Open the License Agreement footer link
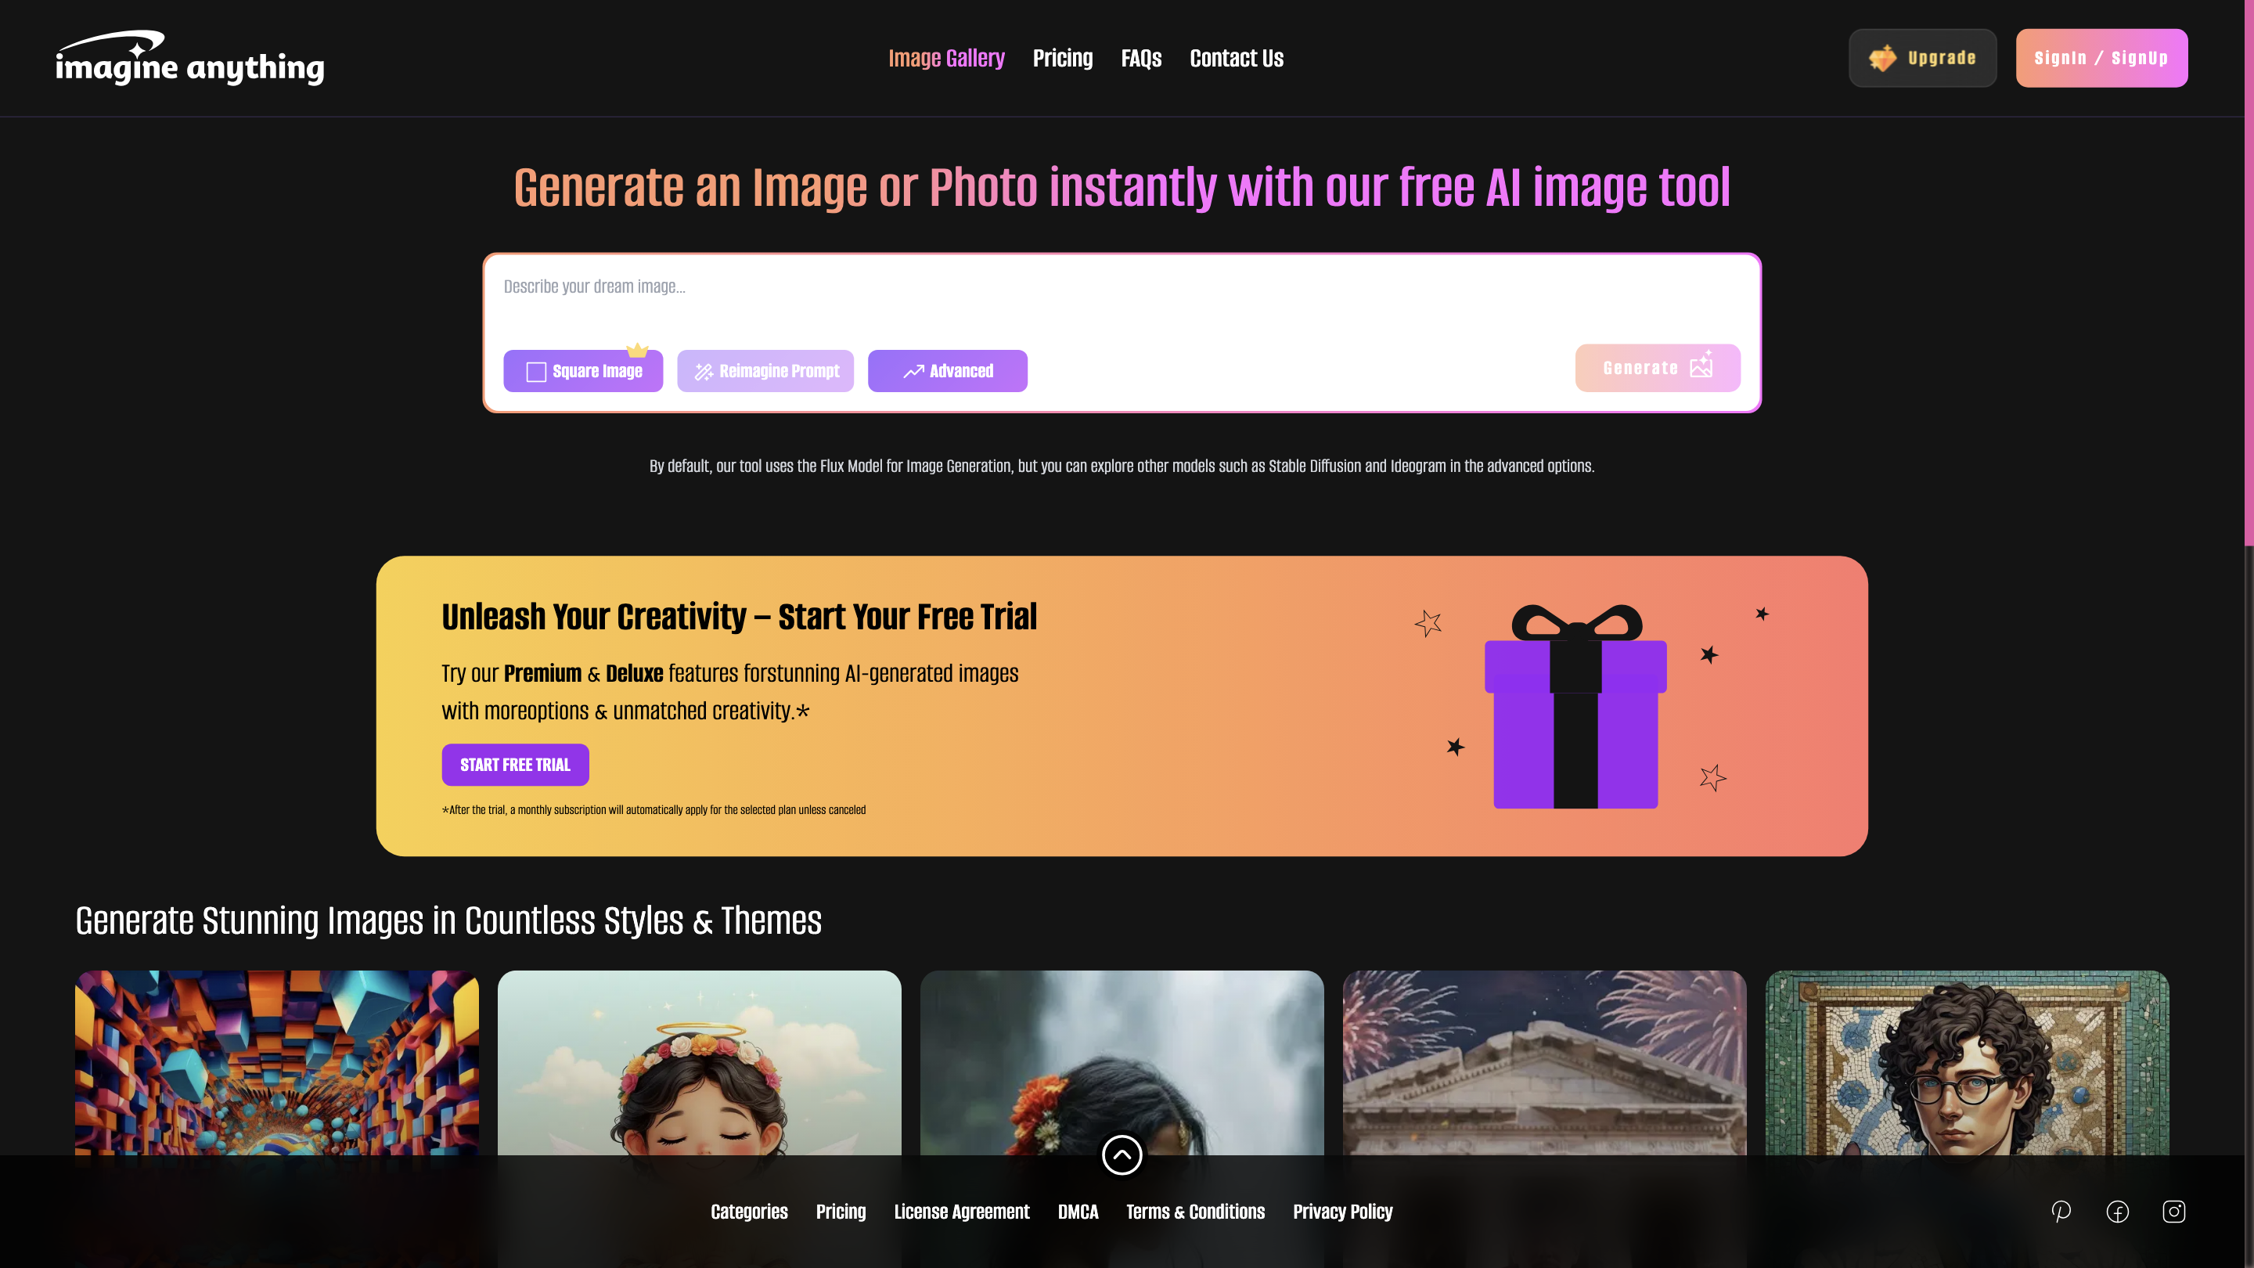Viewport: 2254px width, 1268px height. point(962,1211)
